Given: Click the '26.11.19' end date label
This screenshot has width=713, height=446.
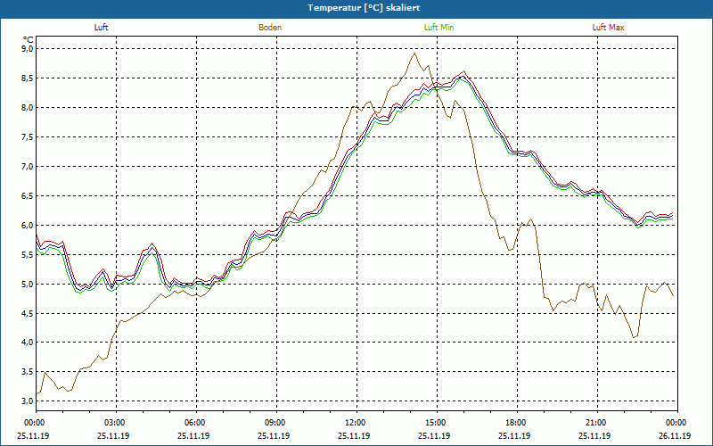Looking at the screenshot, I should coord(675,435).
